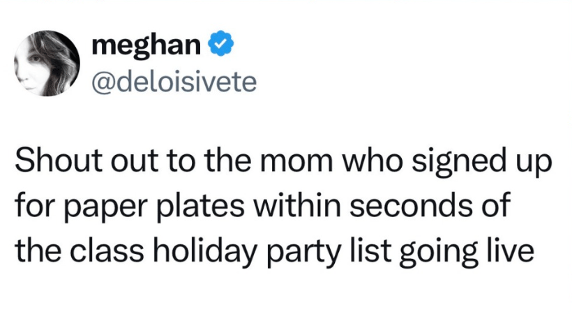Click the word "within" in the tweet
Screen dimensions: 572x314
coord(299,204)
